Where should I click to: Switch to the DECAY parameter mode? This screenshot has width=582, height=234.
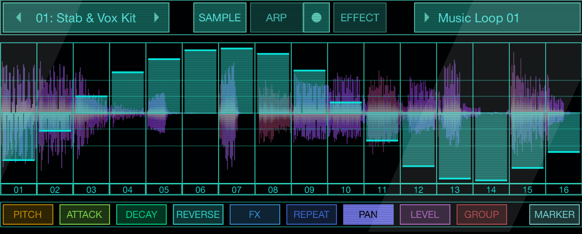click(141, 214)
